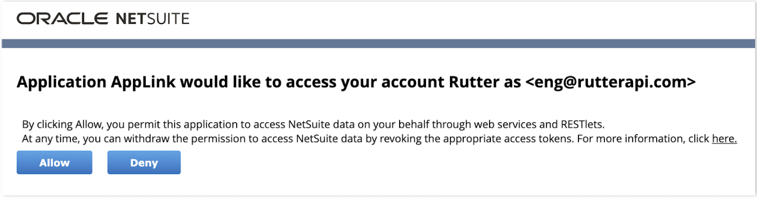Click 'For more information, click' text

point(644,139)
